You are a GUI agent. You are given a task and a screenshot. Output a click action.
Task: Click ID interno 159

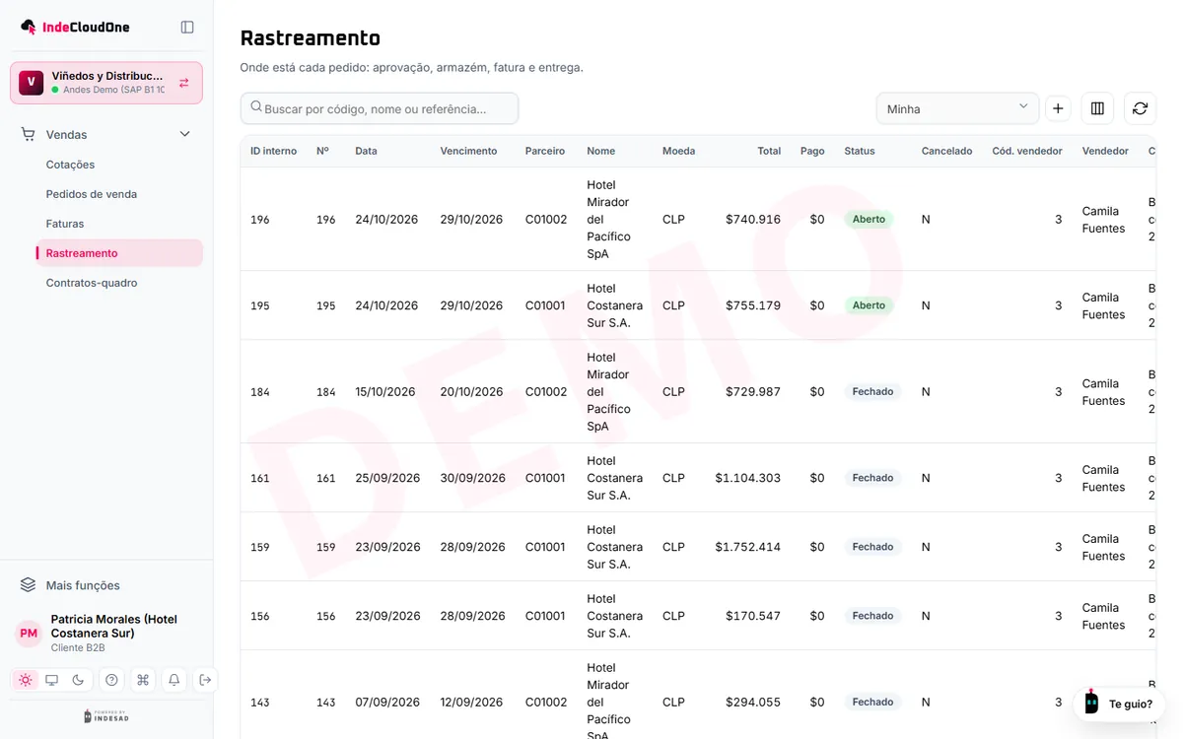coord(260,547)
